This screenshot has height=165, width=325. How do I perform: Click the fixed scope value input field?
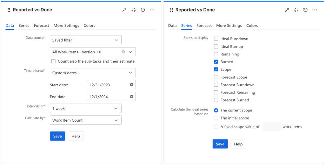(272, 127)
